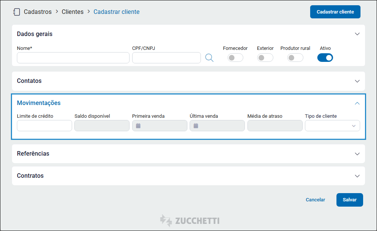
Task: Enable the Fornecedor toggle
Action: [235, 58]
